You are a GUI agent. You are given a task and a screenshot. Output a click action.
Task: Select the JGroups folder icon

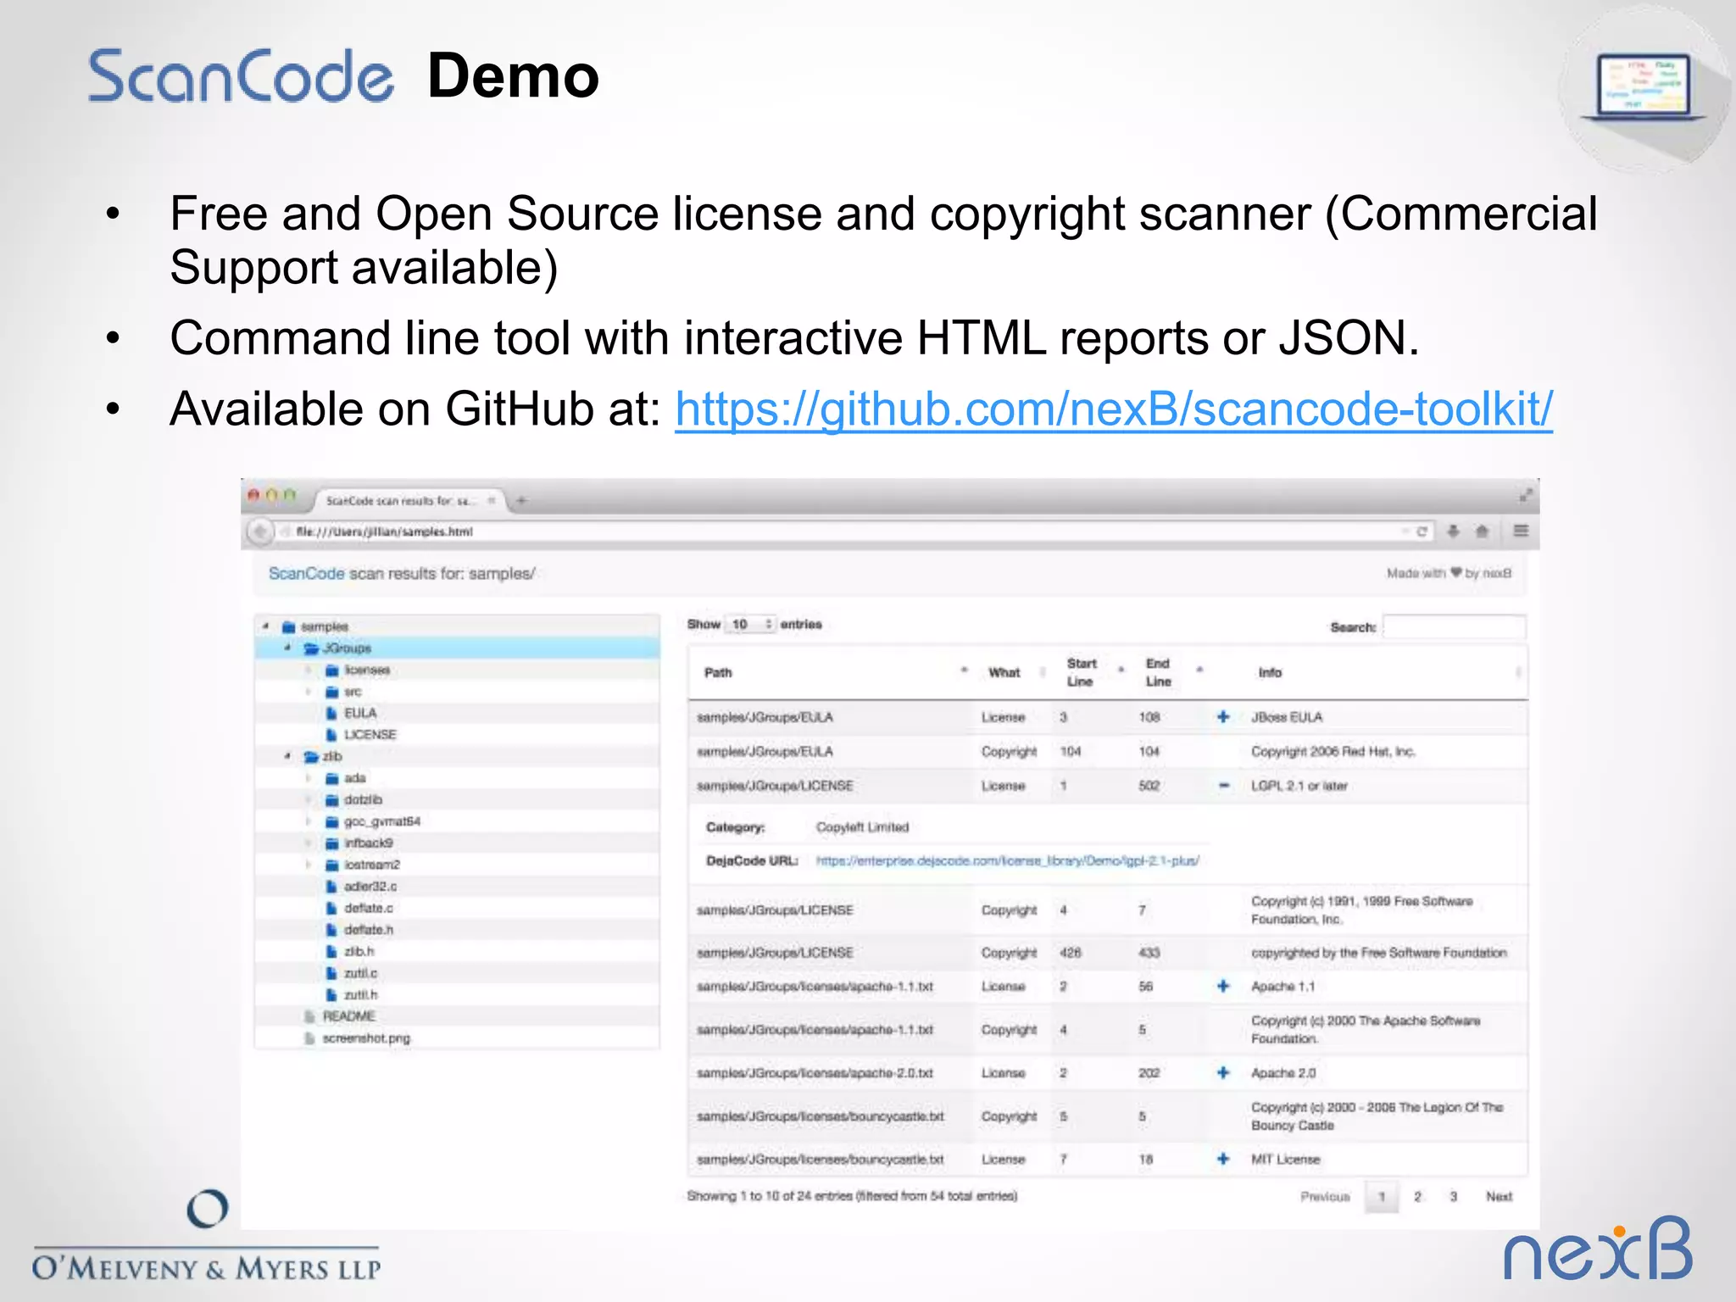coord(311,648)
